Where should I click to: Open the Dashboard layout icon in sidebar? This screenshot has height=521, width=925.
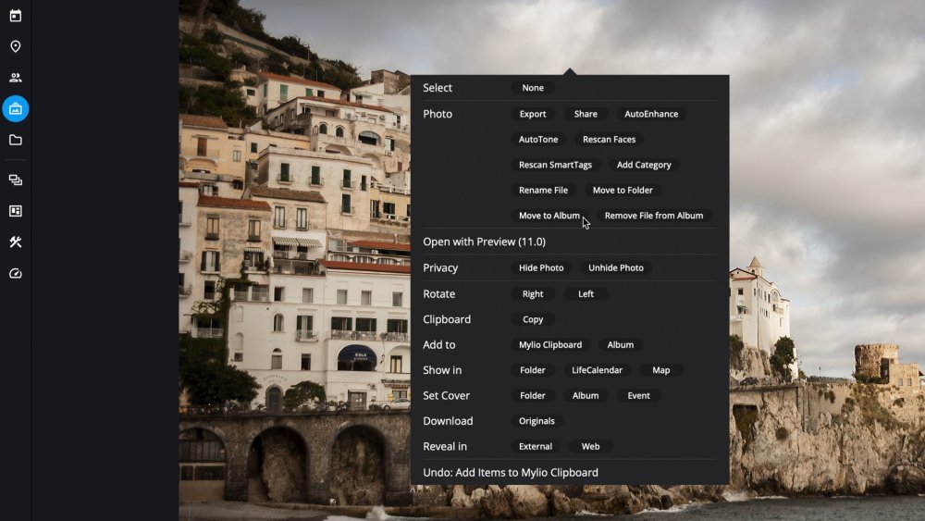(x=16, y=211)
